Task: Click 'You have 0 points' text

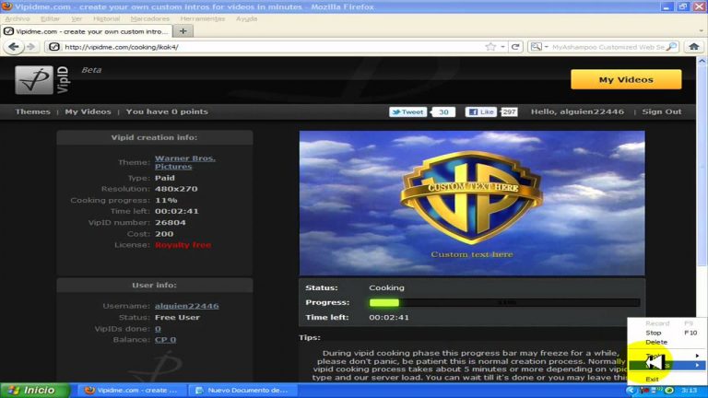Action: pyautogui.click(x=167, y=111)
